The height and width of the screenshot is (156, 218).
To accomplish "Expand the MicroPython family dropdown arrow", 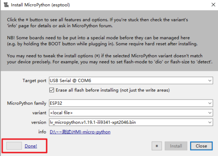I will 210,103.
